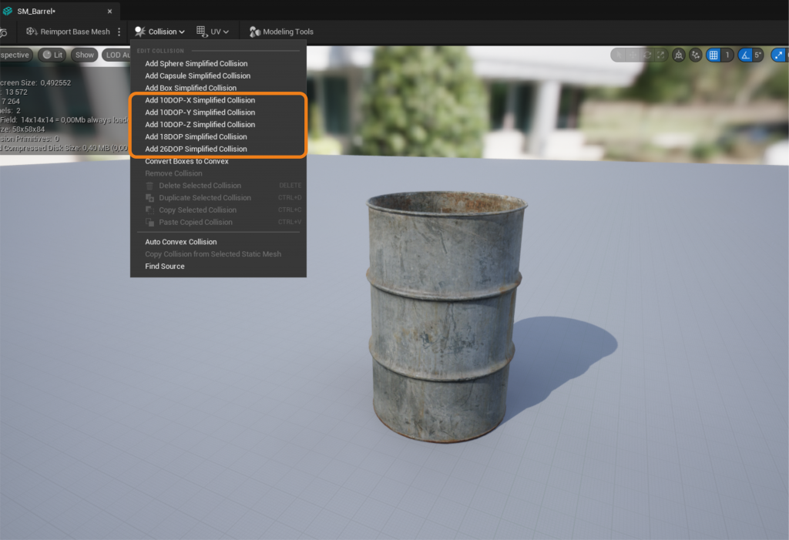Screen dimensions: 789x540
Task: Open rotation snap value 5°
Action: click(x=758, y=55)
